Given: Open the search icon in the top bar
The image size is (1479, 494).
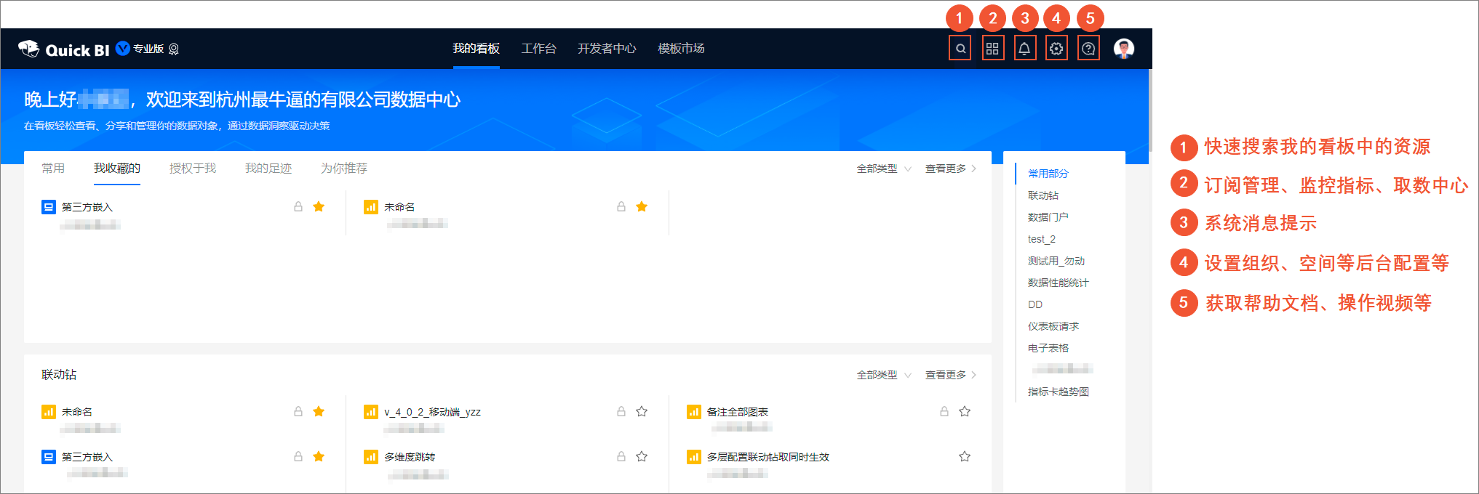Looking at the screenshot, I should point(960,49).
